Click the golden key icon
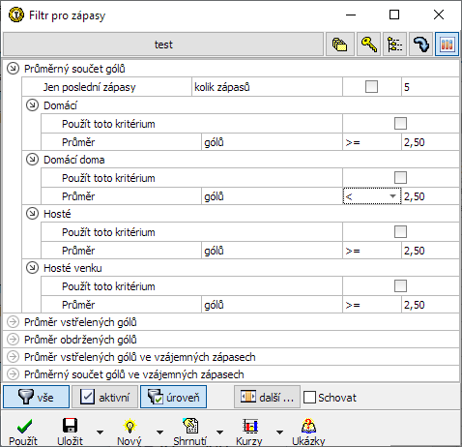462x447 pixels. click(368, 45)
